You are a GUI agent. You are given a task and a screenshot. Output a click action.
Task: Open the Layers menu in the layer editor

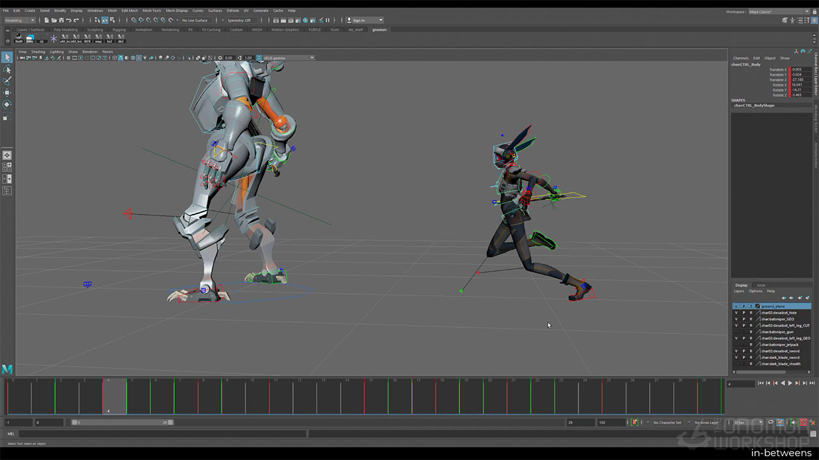point(739,291)
